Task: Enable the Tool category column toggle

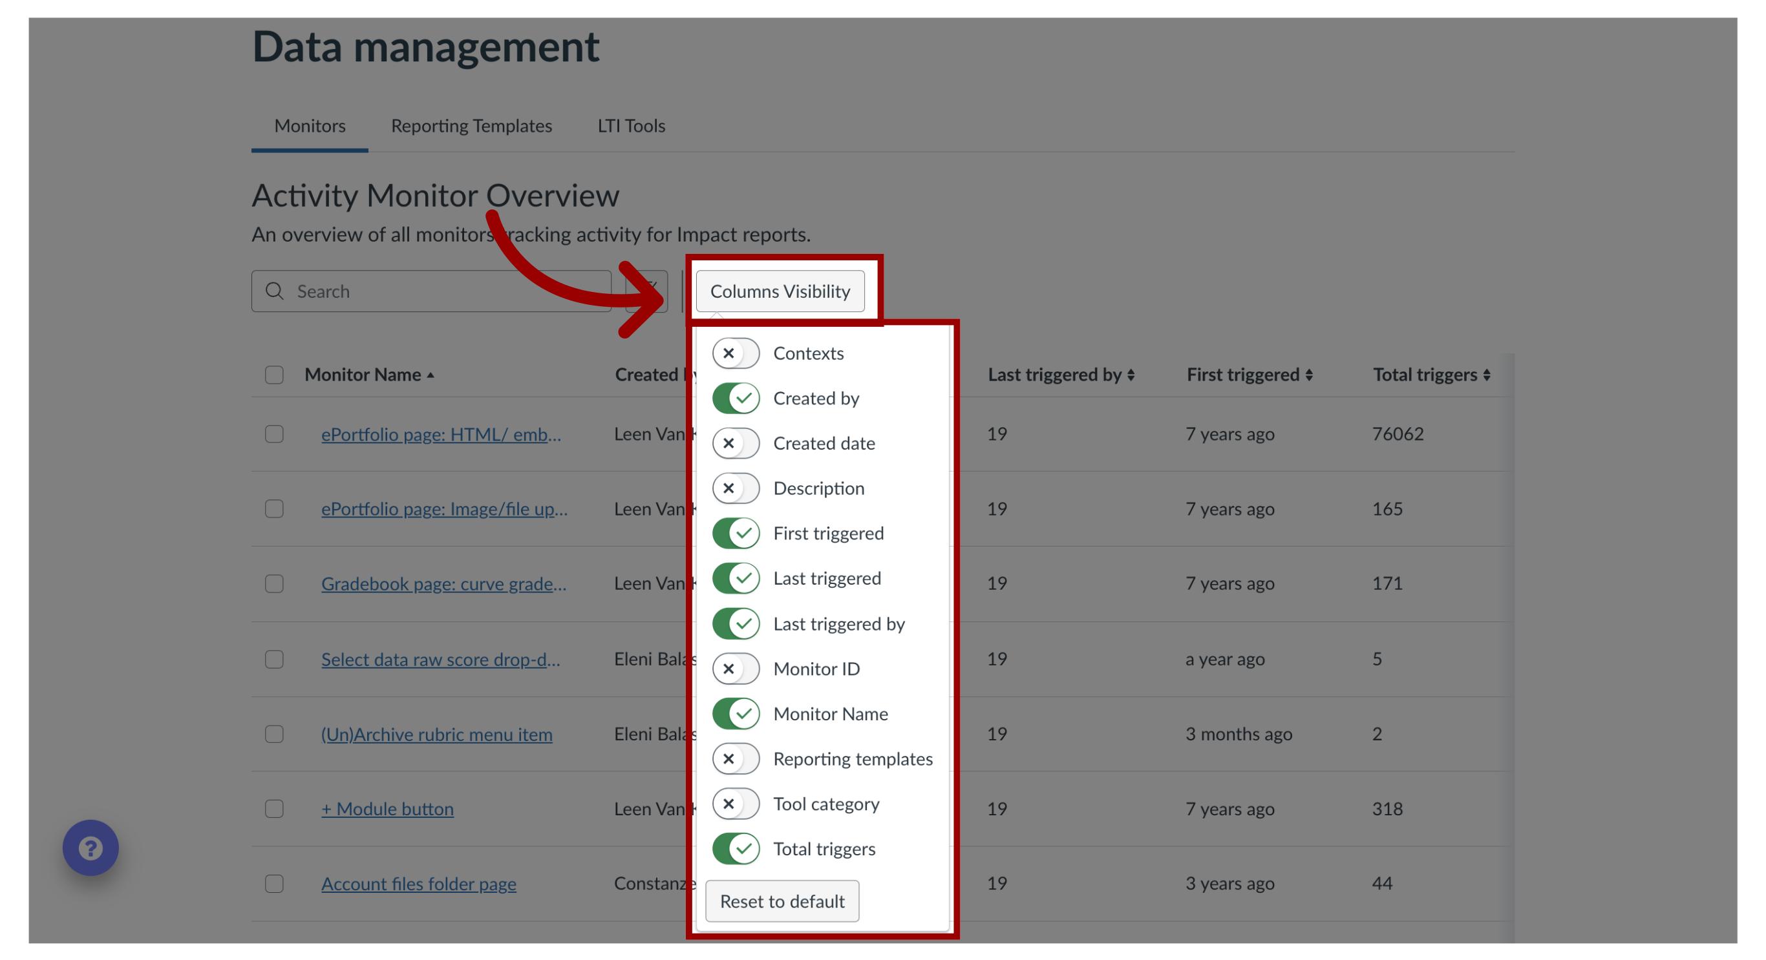Action: pos(736,804)
